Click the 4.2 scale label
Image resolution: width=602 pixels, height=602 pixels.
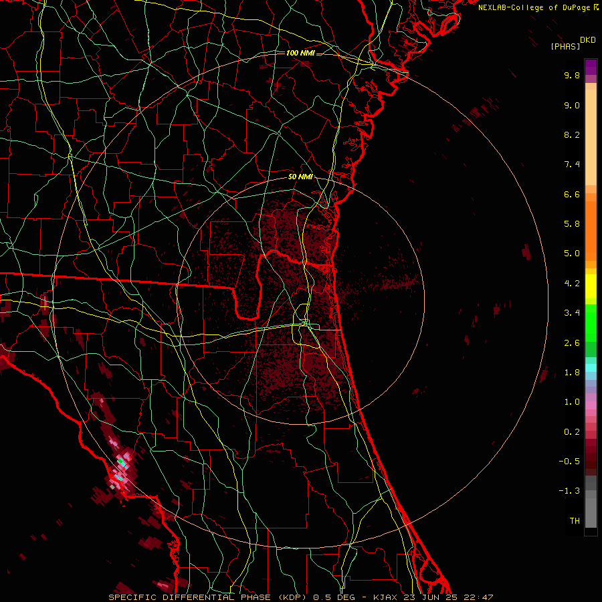tap(572, 284)
